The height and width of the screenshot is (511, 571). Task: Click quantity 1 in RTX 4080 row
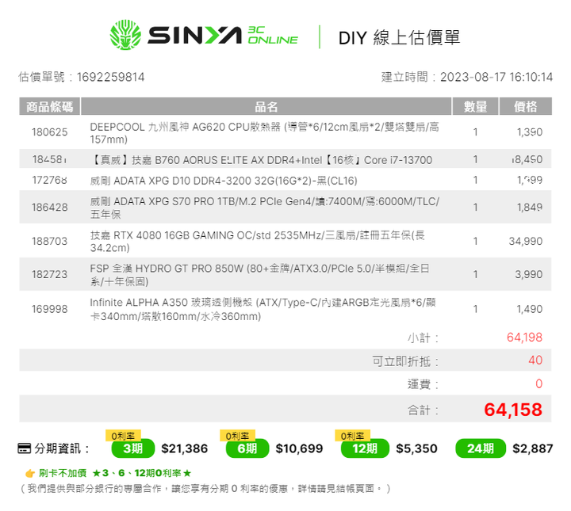(x=475, y=241)
